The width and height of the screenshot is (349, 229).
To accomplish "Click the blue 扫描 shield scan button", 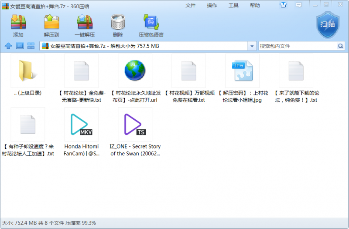I will point(328,24).
